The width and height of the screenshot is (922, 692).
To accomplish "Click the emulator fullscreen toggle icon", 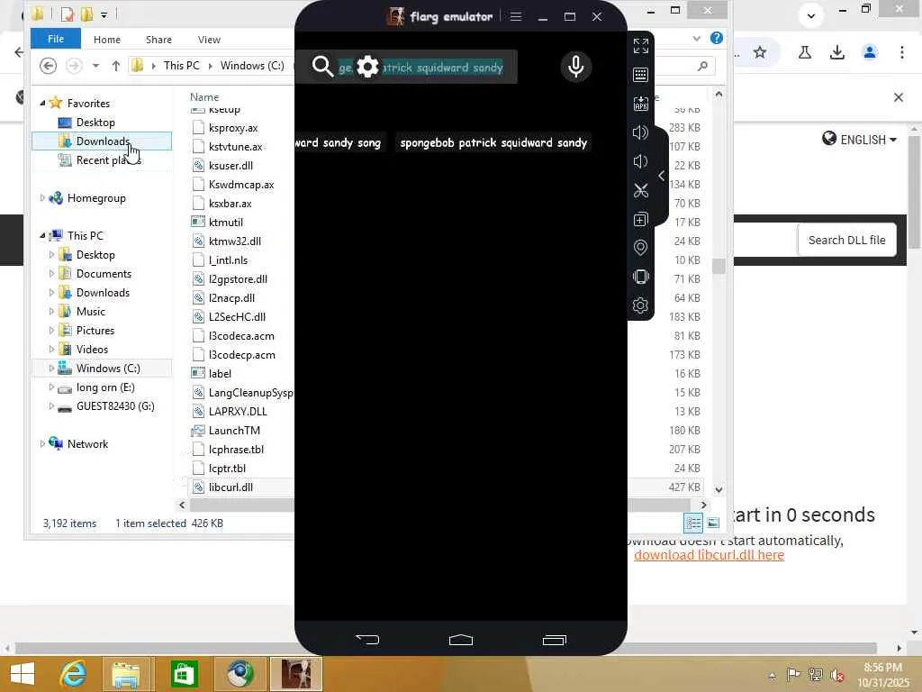I will coord(640,46).
